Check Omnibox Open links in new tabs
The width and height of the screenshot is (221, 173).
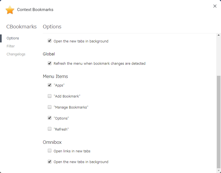(x=49, y=151)
